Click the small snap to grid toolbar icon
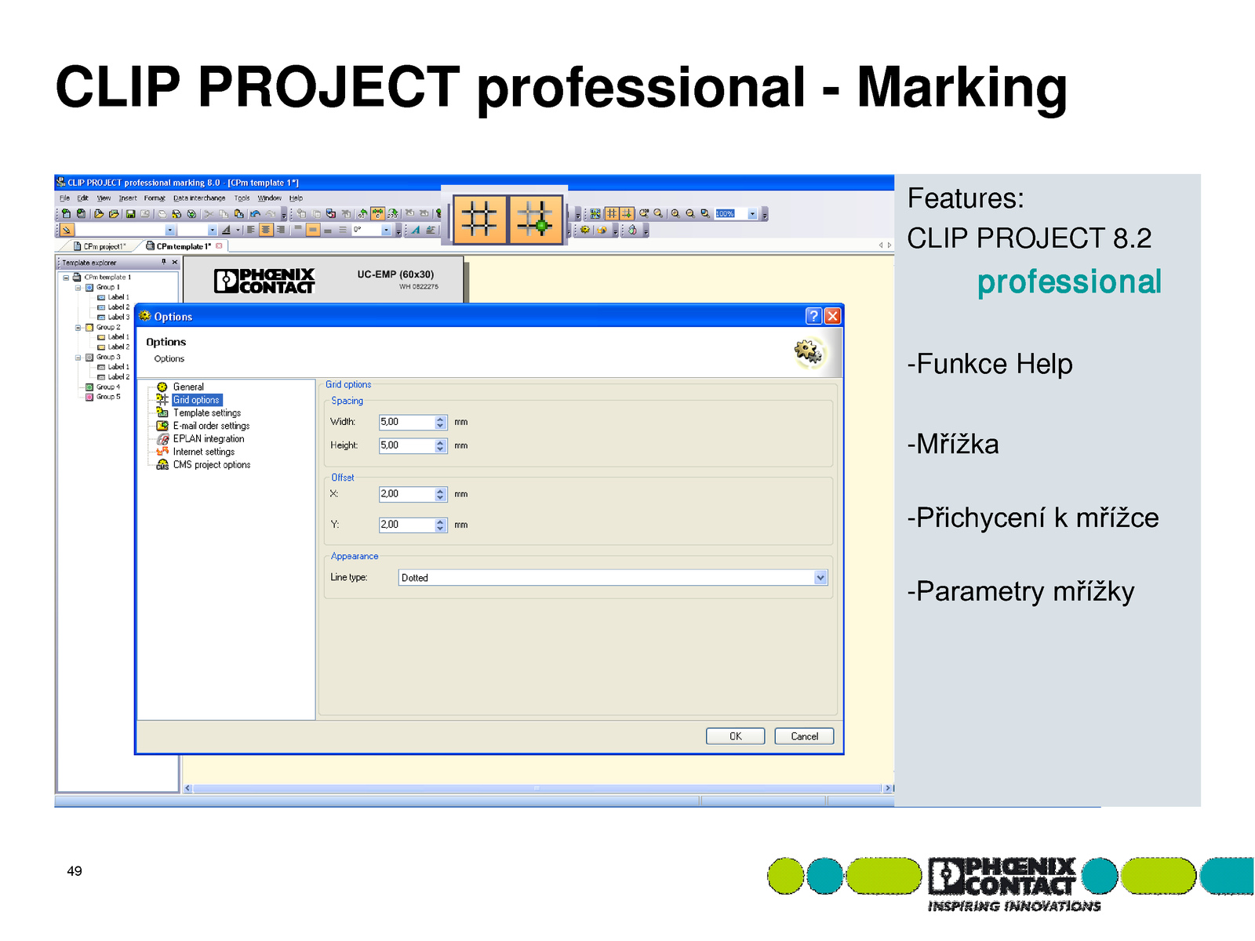This screenshot has height=941, width=1255. pos(627,213)
